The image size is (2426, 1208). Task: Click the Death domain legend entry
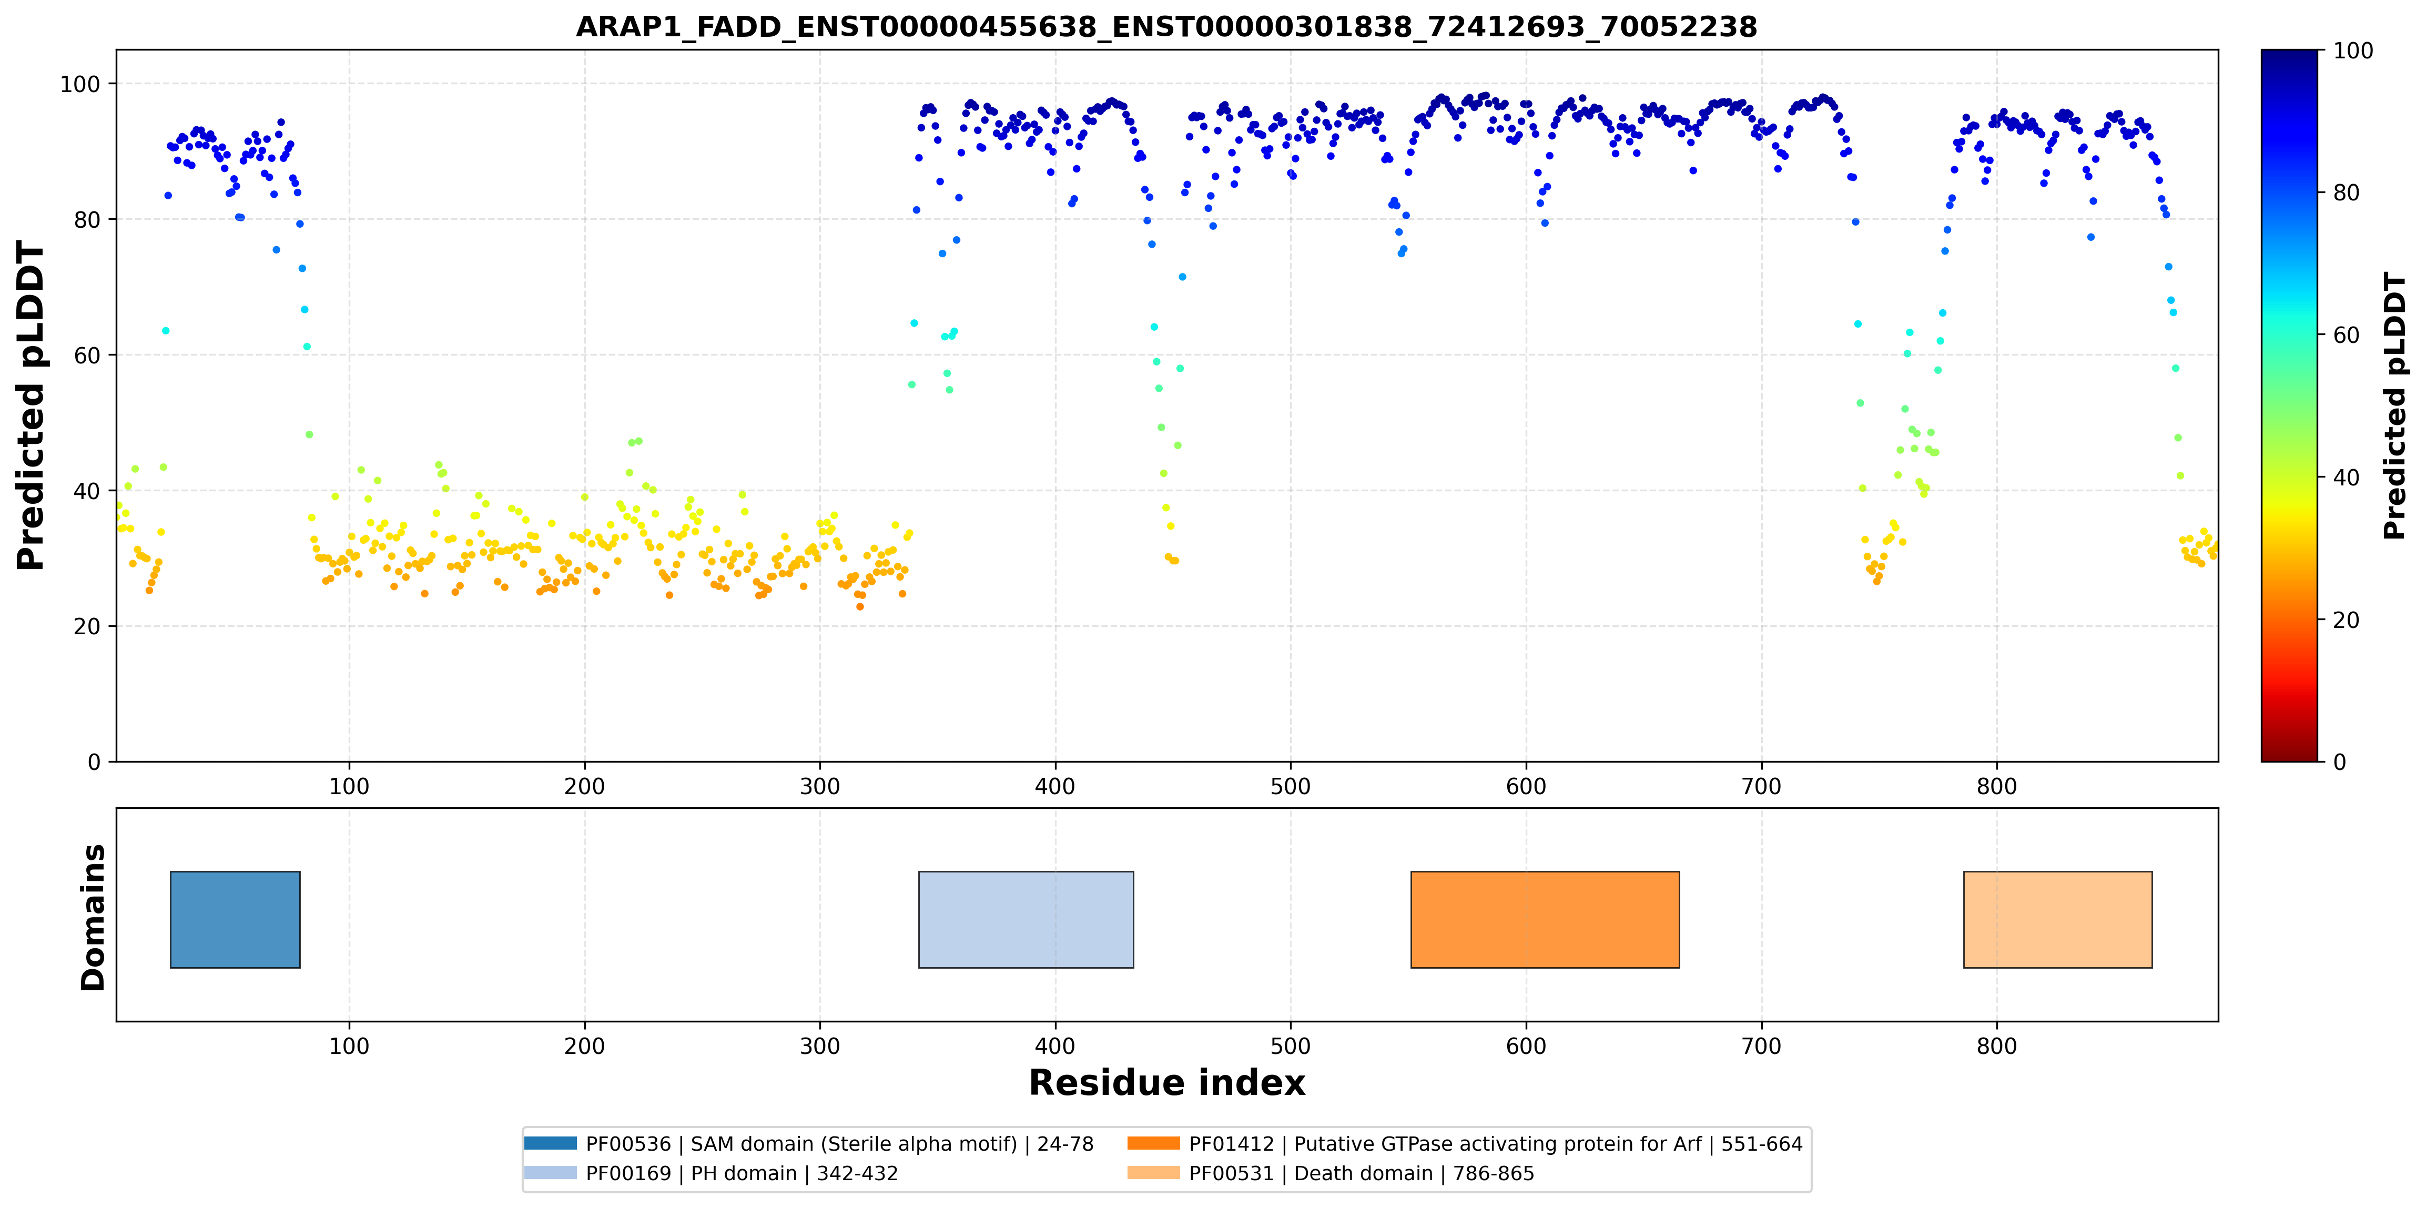tap(1362, 1173)
